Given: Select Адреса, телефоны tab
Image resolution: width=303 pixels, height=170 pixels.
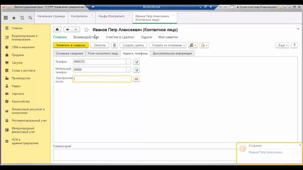Looking at the screenshot, I should 135,53.
